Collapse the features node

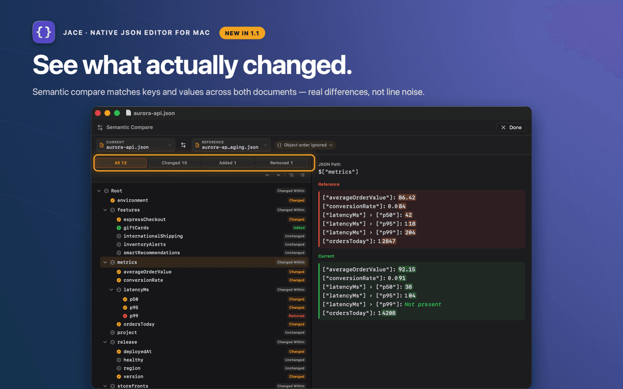point(105,210)
